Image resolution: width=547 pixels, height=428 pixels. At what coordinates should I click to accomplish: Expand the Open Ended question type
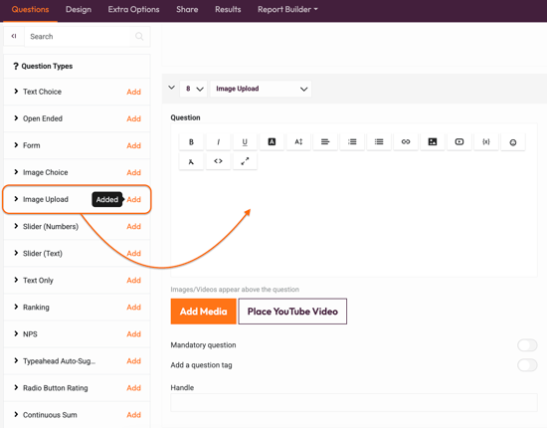click(x=16, y=118)
